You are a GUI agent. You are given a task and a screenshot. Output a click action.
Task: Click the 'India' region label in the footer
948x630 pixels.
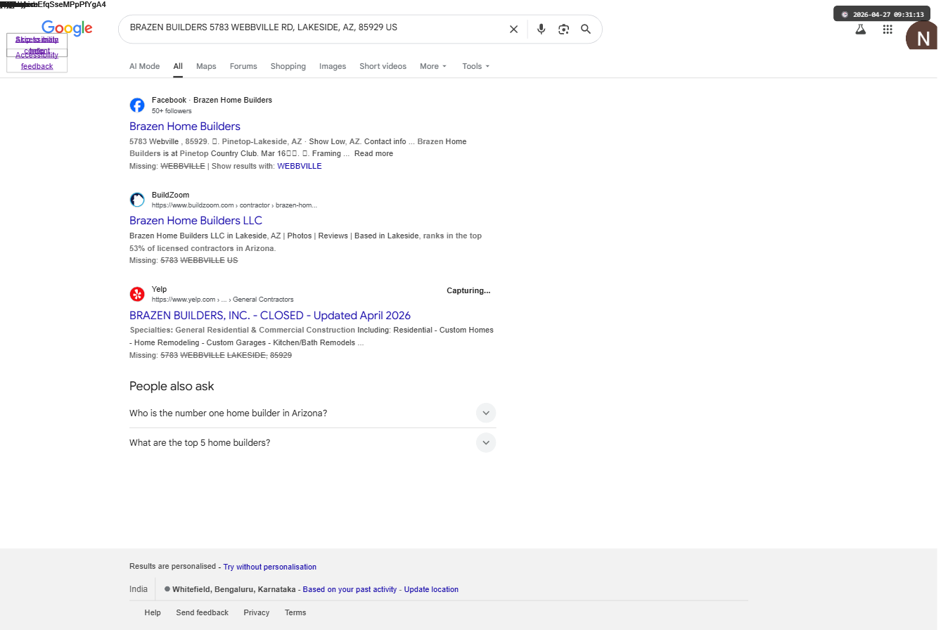[x=139, y=589]
